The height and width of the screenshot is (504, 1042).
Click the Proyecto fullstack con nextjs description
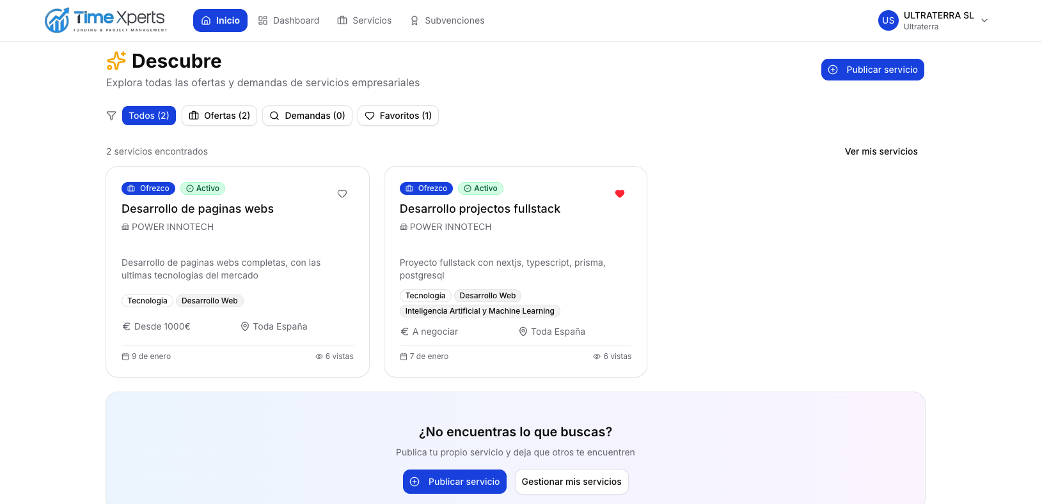point(503,269)
